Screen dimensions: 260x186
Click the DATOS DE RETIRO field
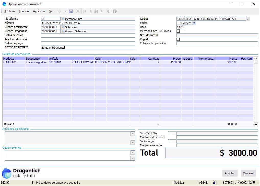tap(88, 48)
